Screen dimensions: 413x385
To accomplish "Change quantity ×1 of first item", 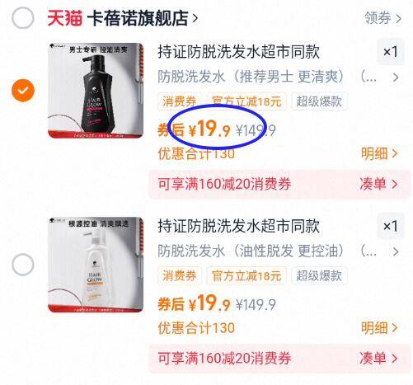I will click(x=391, y=52).
